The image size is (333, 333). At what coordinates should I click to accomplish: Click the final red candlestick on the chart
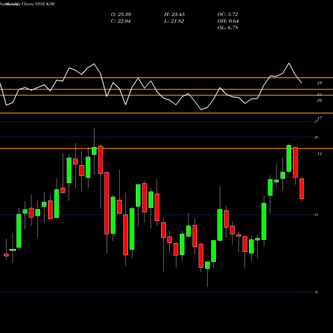(x=302, y=188)
